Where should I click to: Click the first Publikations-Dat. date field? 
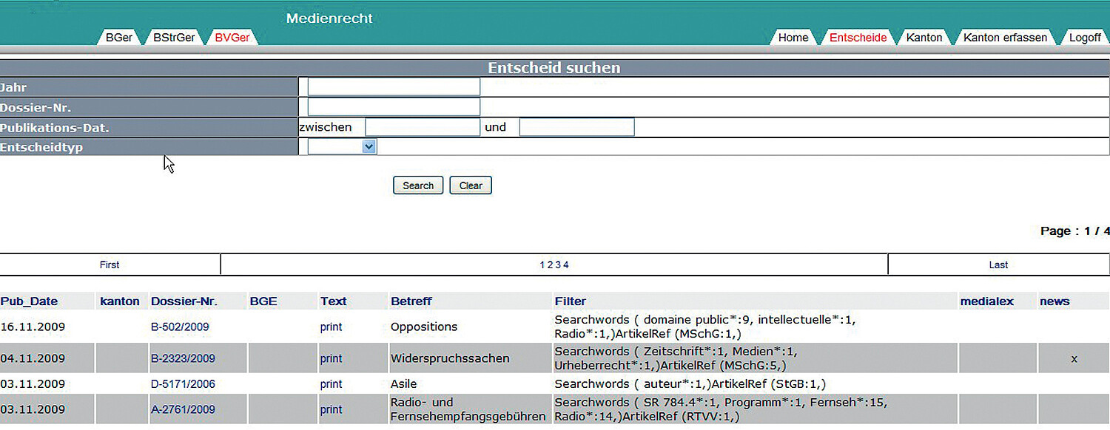pyautogui.click(x=423, y=127)
